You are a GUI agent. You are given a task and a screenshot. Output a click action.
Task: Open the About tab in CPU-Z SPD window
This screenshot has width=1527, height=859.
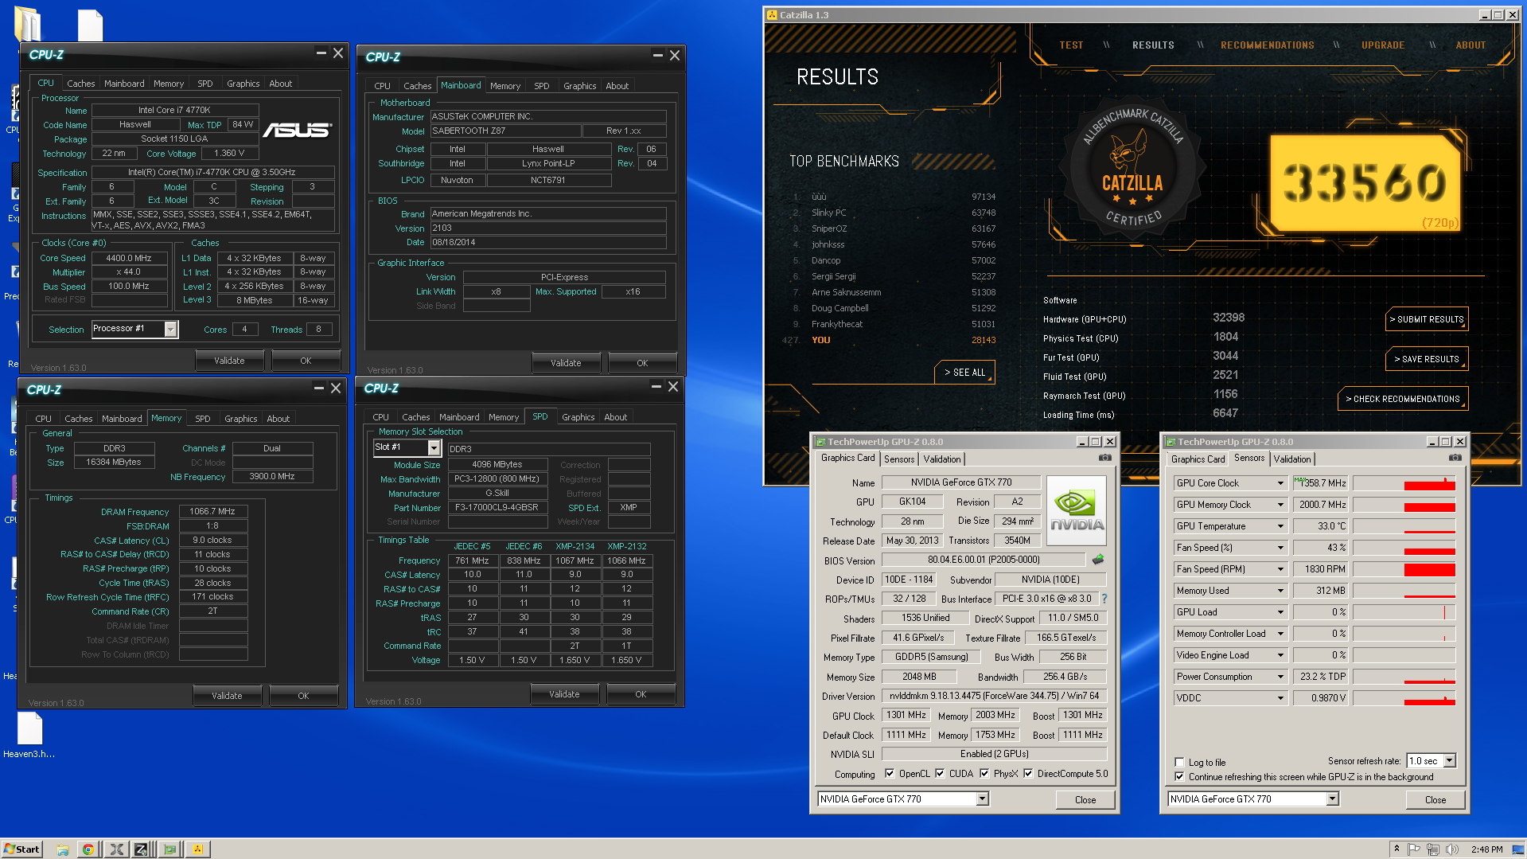(615, 417)
